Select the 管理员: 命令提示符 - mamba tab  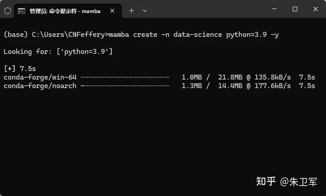click(65, 10)
